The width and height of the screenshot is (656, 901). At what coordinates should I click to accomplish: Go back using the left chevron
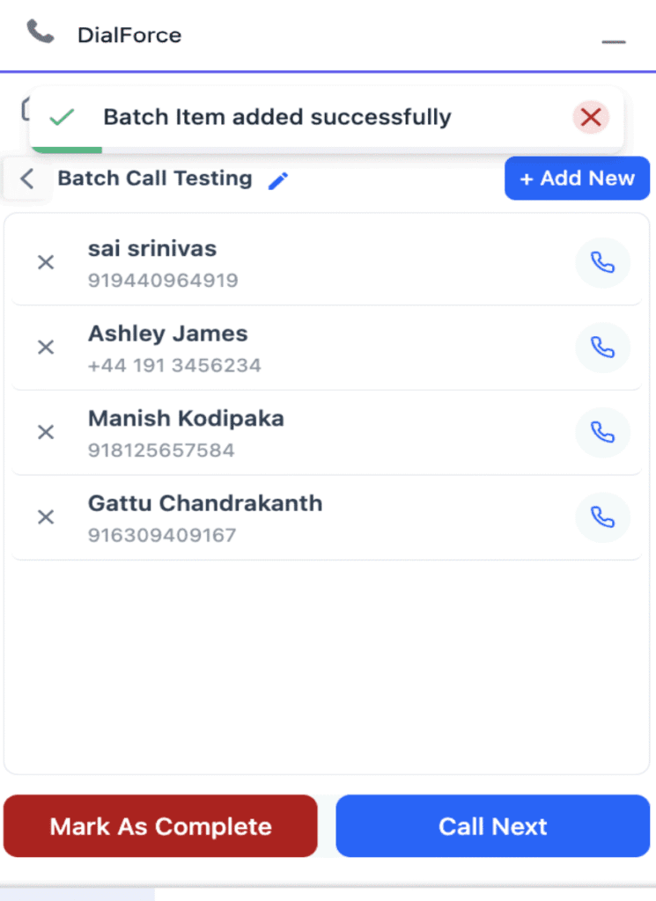click(27, 179)
